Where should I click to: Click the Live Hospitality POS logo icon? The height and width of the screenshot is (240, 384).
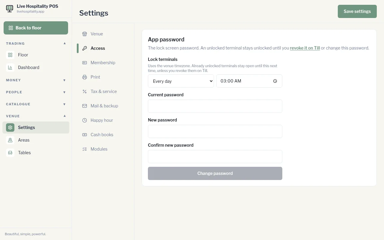pos(10,8)
